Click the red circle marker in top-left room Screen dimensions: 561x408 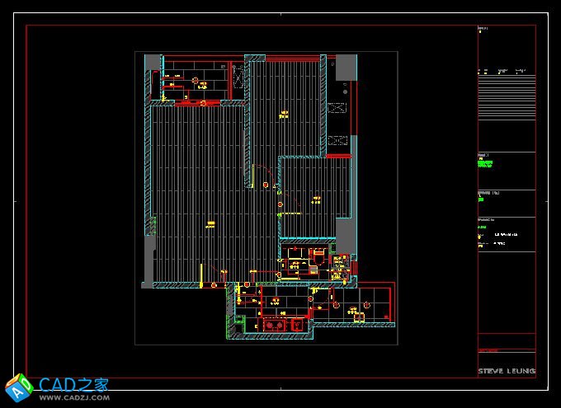[196, 80]
